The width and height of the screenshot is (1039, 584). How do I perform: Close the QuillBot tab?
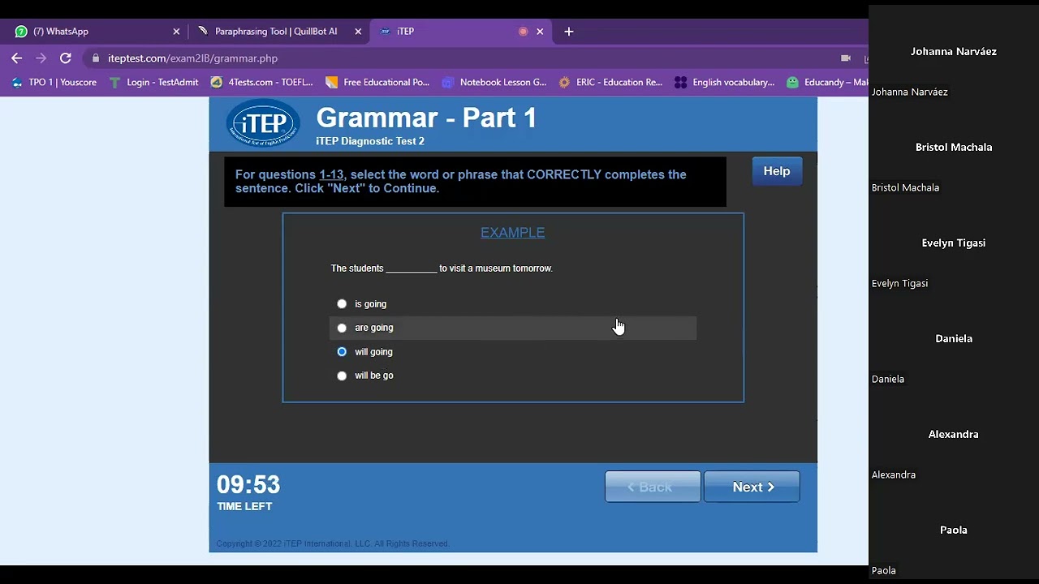tap(358, 32)
